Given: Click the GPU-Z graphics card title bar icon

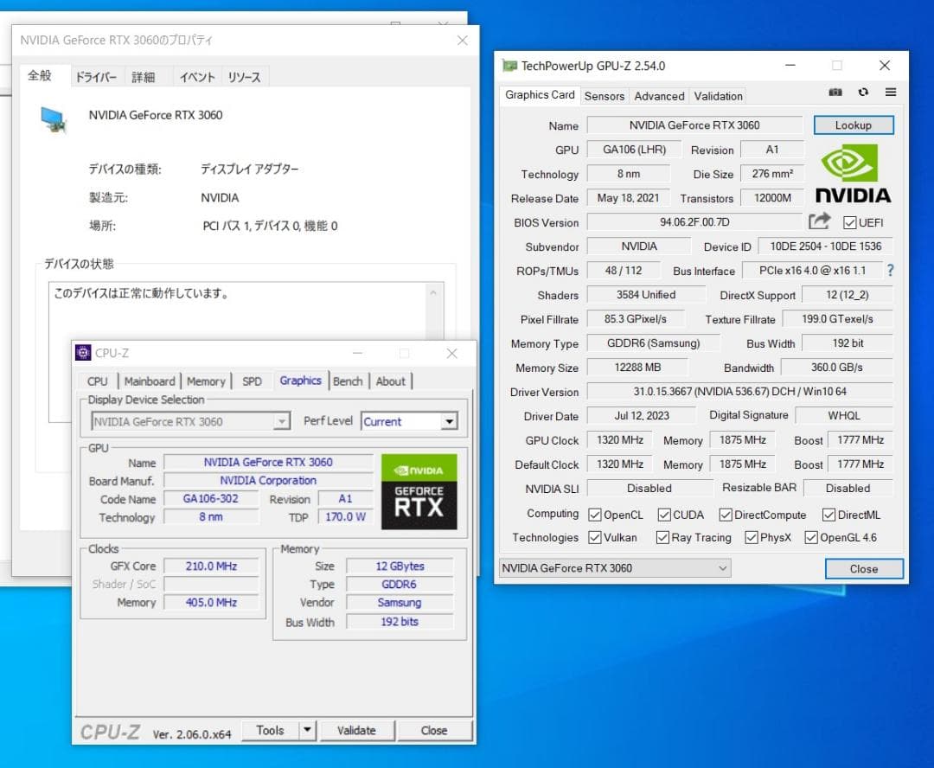Looking at the screenshot, I should [x=509, y=65].
